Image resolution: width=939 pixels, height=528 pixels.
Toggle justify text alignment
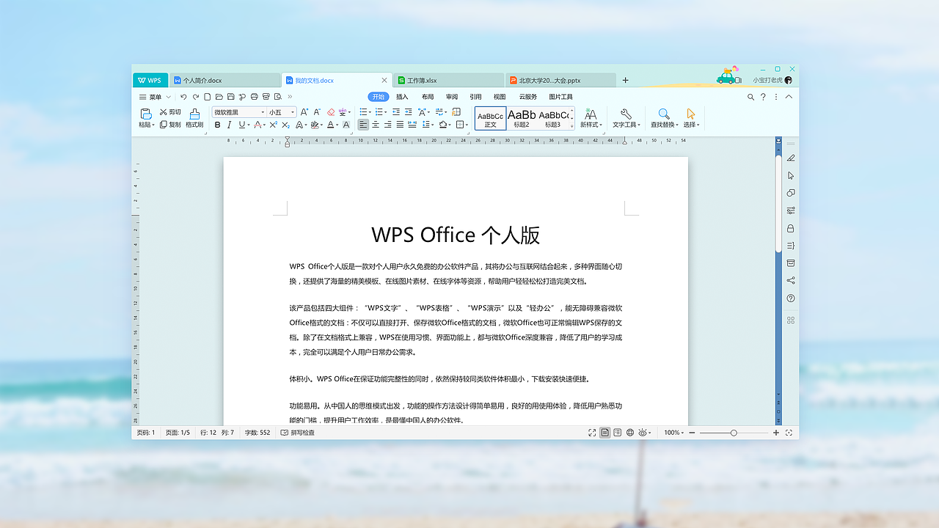(400, 125)
